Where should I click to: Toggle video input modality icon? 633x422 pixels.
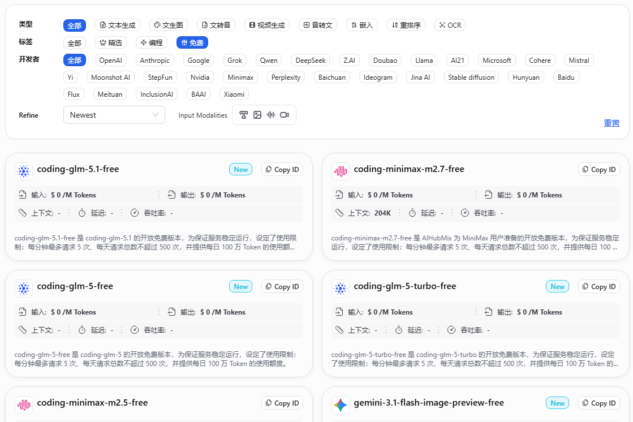pyautogui.click(x=285, y=115)
